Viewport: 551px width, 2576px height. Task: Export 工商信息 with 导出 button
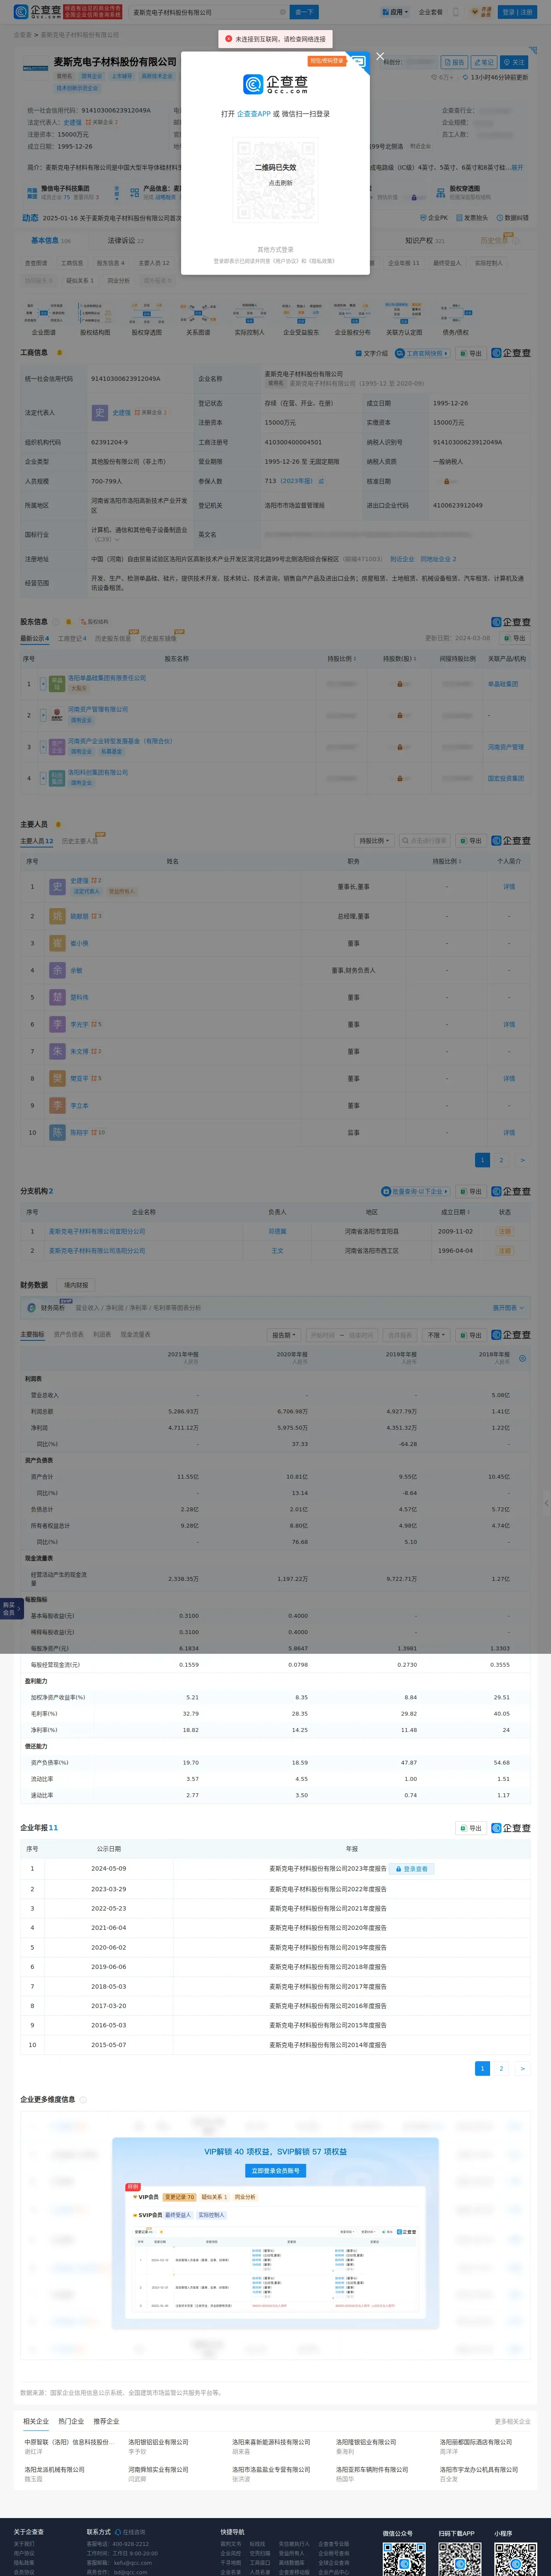(470, 353)
